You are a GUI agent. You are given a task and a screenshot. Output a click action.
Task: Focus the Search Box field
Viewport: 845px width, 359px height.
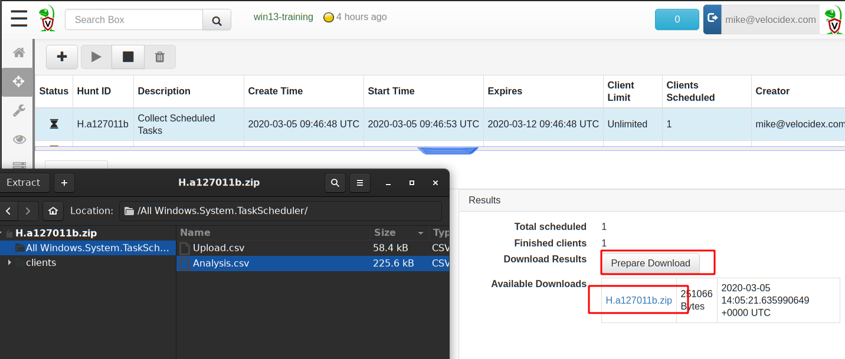pos(133,20)
